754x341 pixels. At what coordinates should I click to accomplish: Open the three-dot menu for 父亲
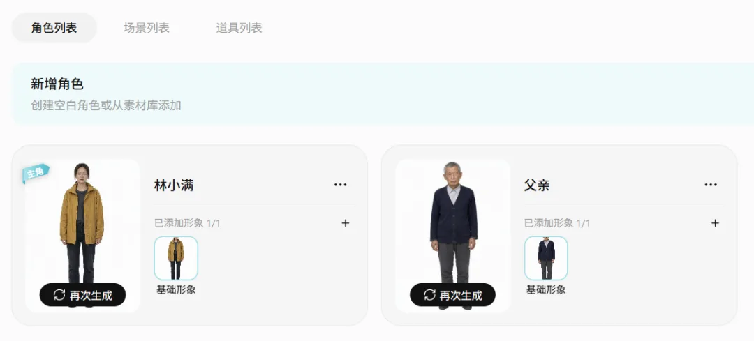(x=711, y=185)
